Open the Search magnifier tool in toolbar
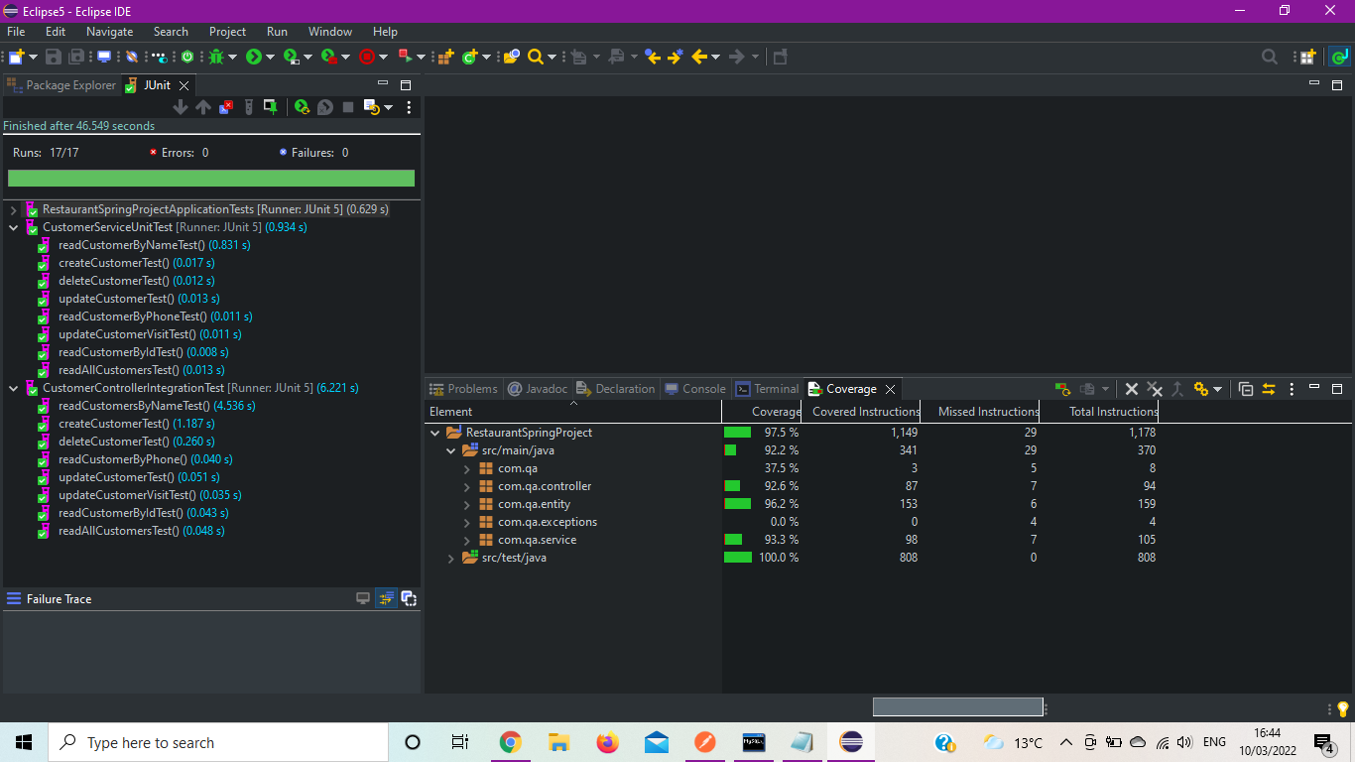Viewport: 1355px width, 762px height. pos(536,58)
